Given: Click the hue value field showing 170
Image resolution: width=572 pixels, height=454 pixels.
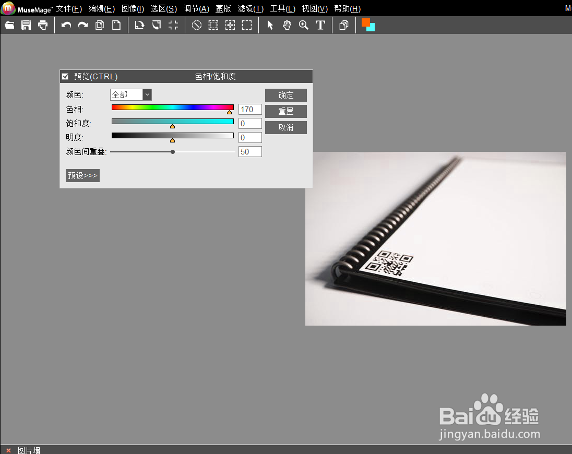Looking at the screenshot, I should pyautogui.click(x=251, y=110).
